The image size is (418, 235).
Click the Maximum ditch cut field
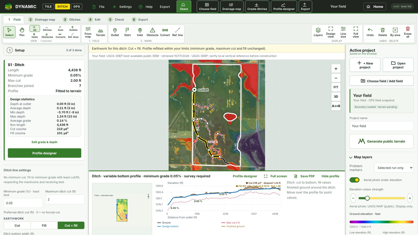(65, 199)
